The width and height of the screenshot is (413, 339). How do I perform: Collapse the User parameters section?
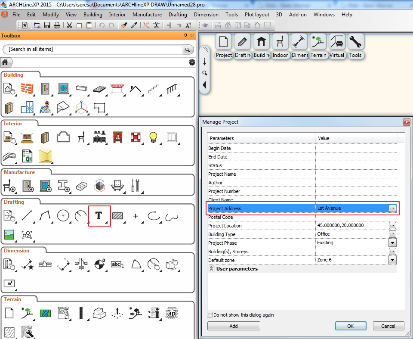click(x=211, y=269)
